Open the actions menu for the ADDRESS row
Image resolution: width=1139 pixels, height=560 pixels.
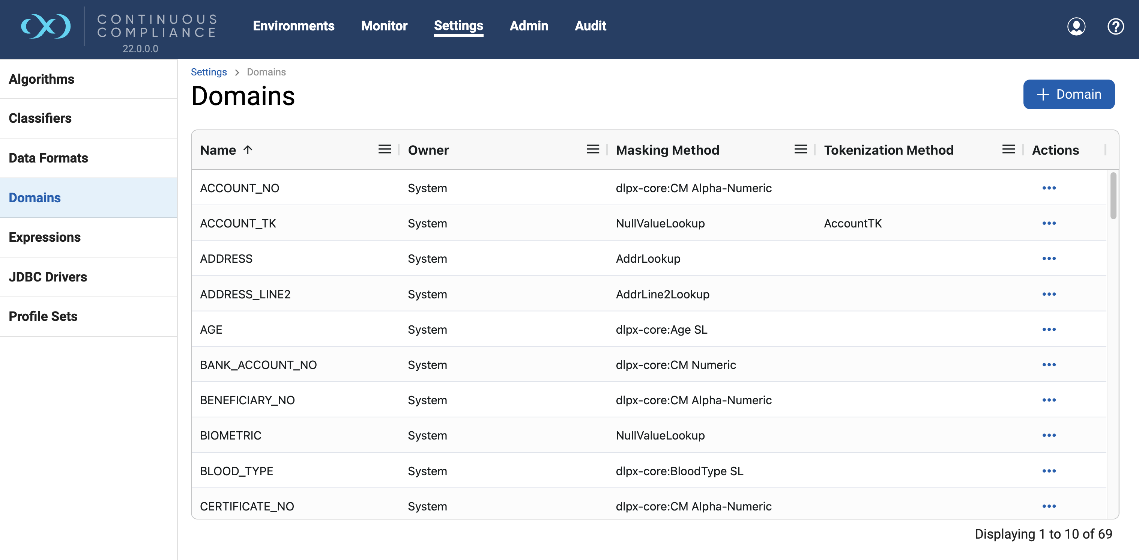1050,258
